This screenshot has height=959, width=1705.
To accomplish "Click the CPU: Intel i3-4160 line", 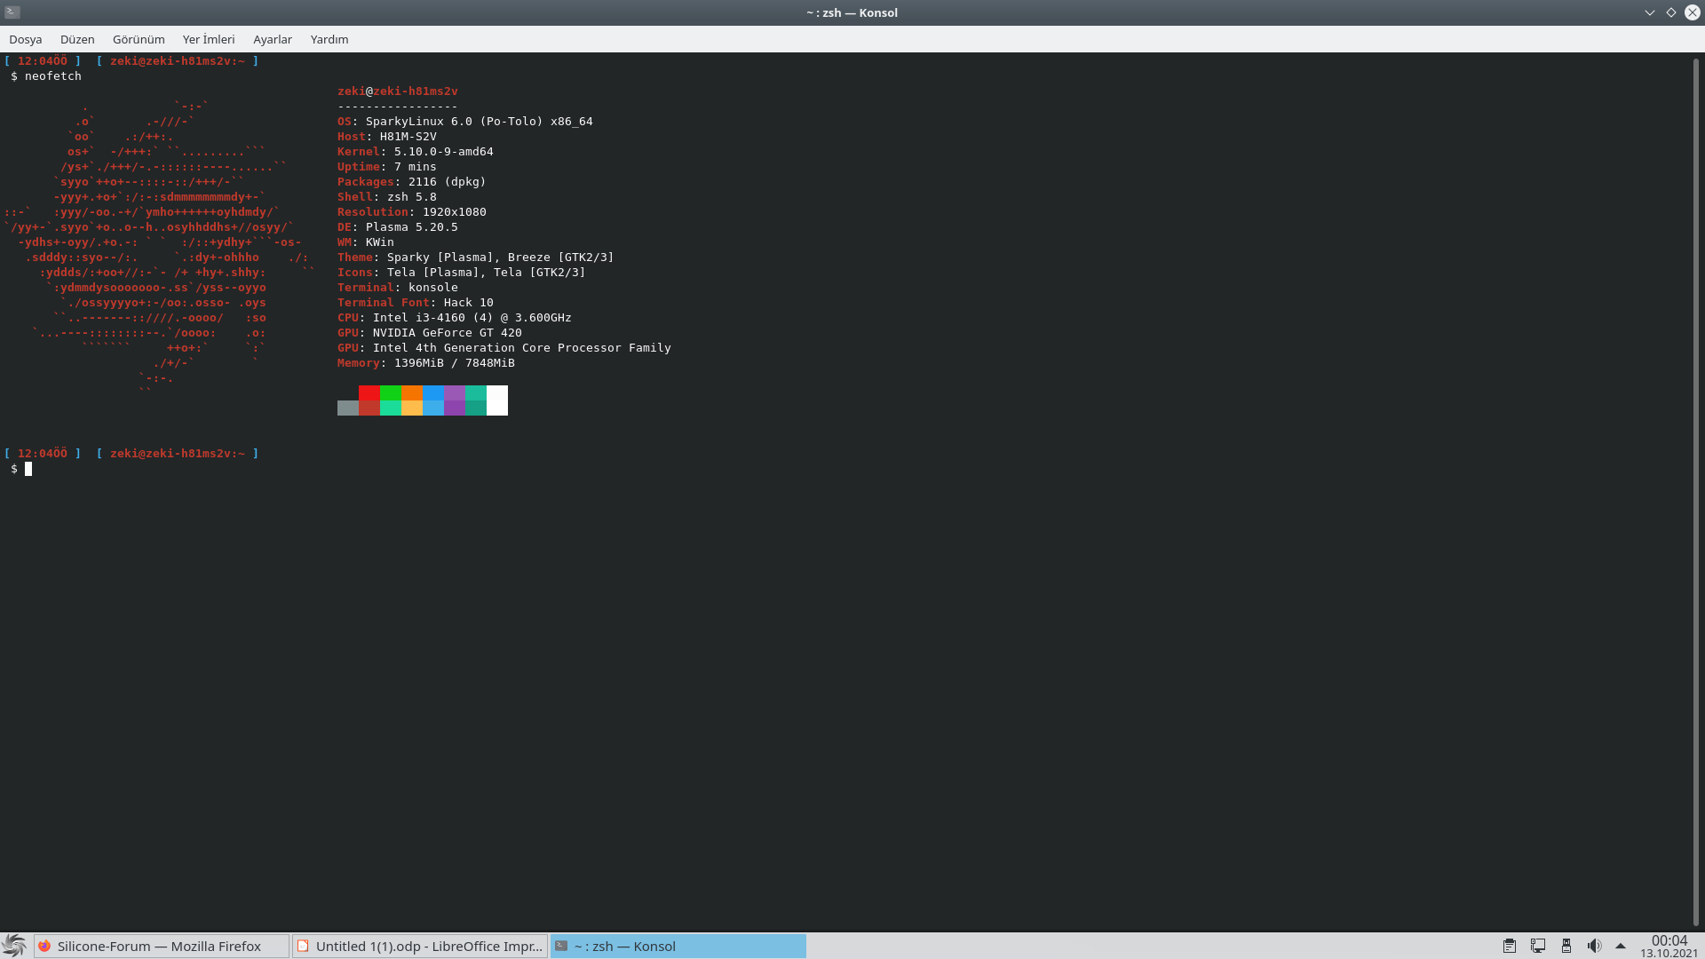I will tap(455, 318).
